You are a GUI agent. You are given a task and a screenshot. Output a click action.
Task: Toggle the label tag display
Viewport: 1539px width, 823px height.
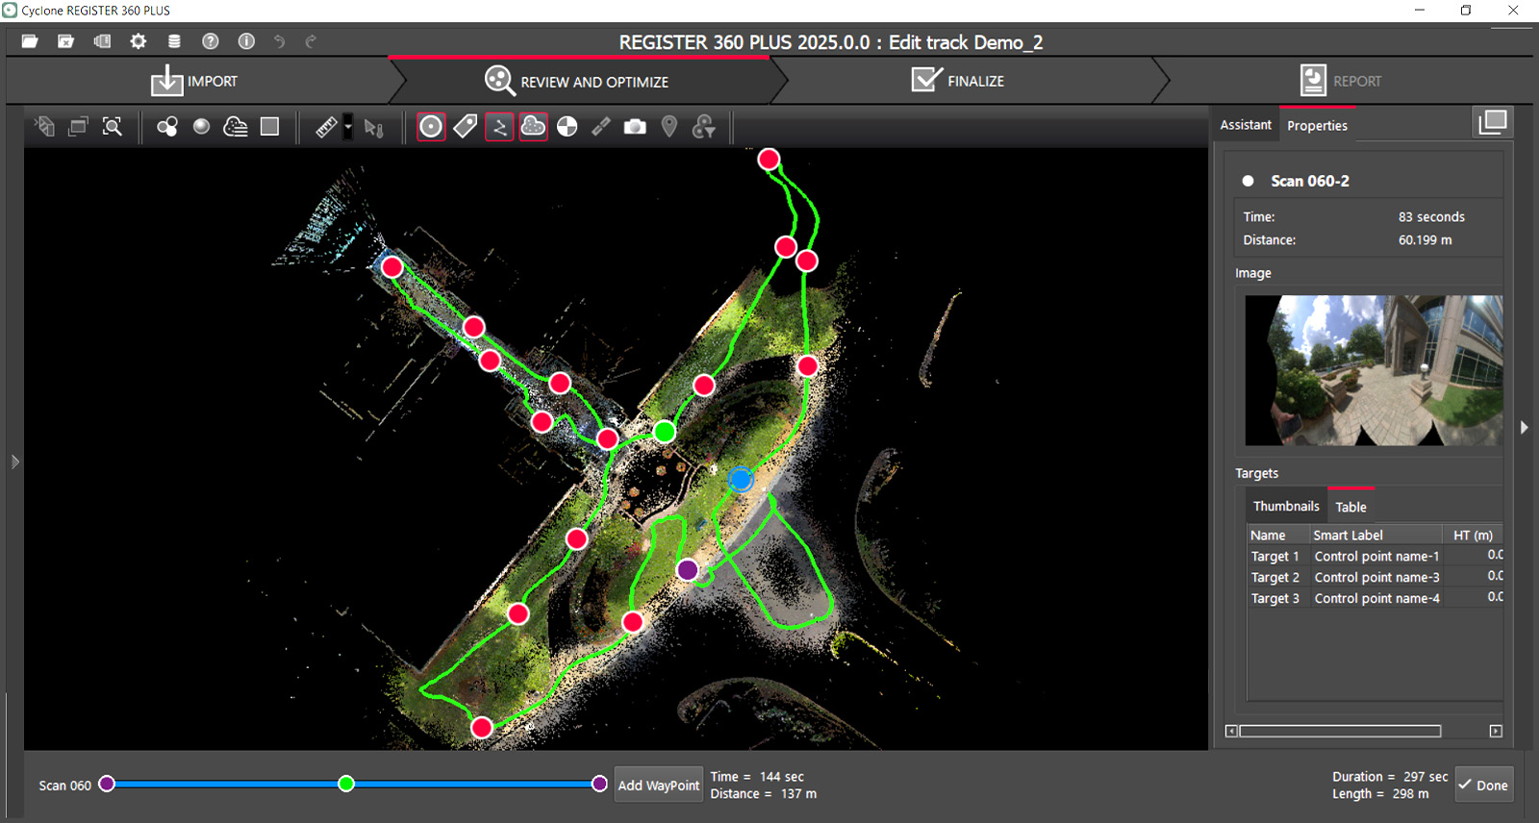[466, 126]
